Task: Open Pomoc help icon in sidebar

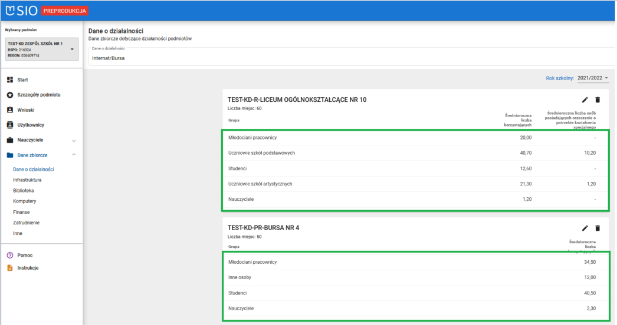Action: (x=10, y=256)
